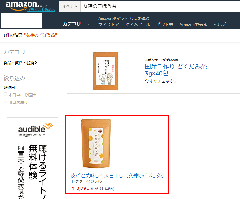Open the Amazonで売る link
The width and height of the screenshot is (240, 199).
(193, 25)
